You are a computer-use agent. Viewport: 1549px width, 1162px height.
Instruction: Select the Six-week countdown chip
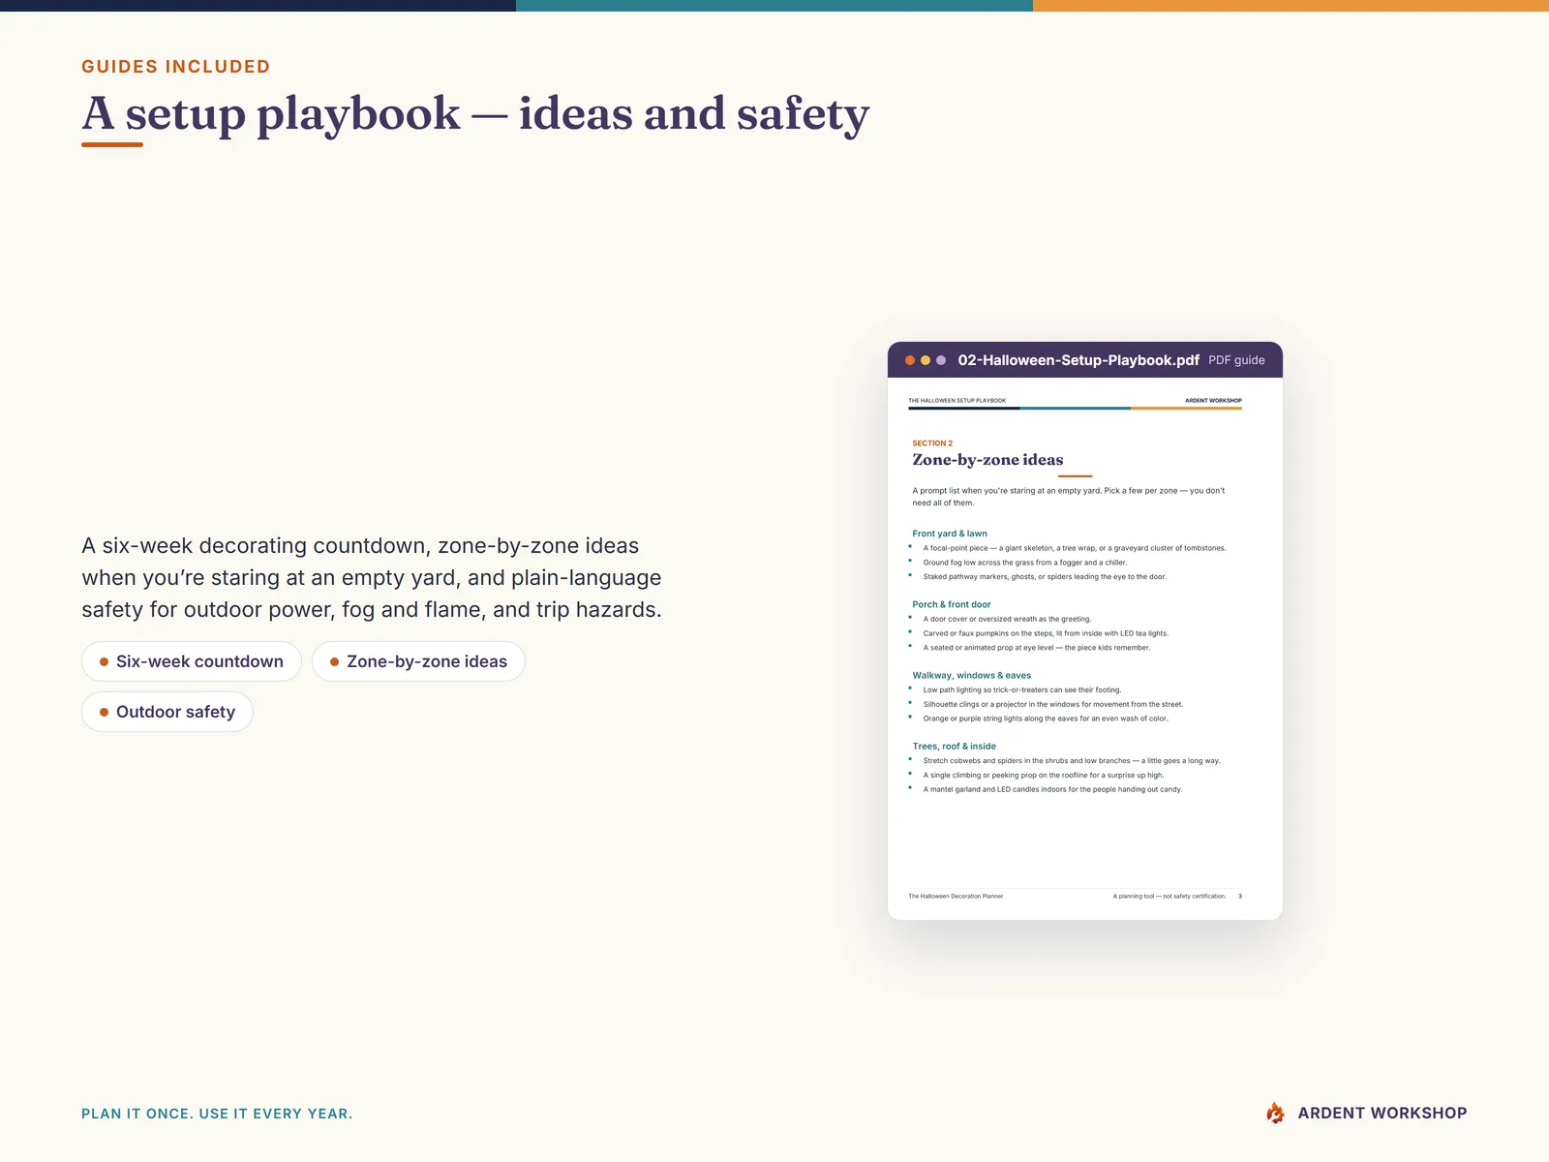coord(192,661)
